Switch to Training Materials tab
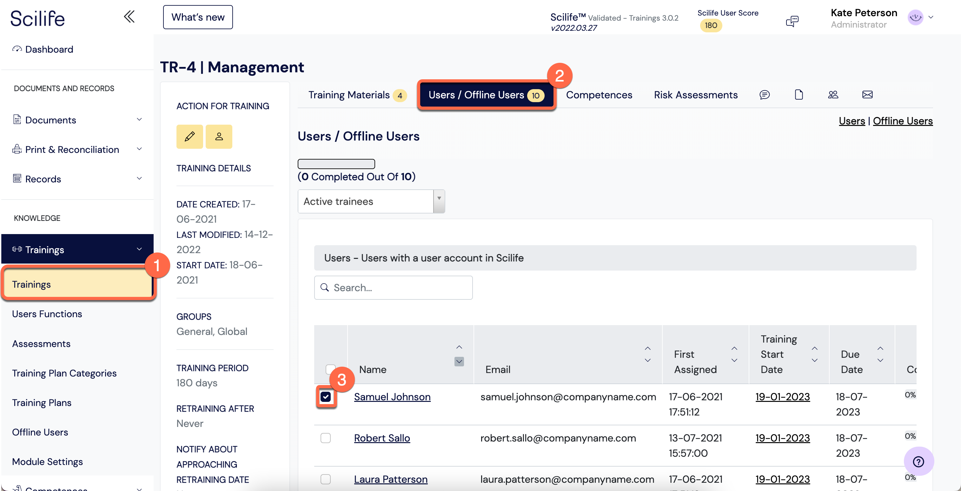Viewport: 961px width, 491px height. click(357, 95)
